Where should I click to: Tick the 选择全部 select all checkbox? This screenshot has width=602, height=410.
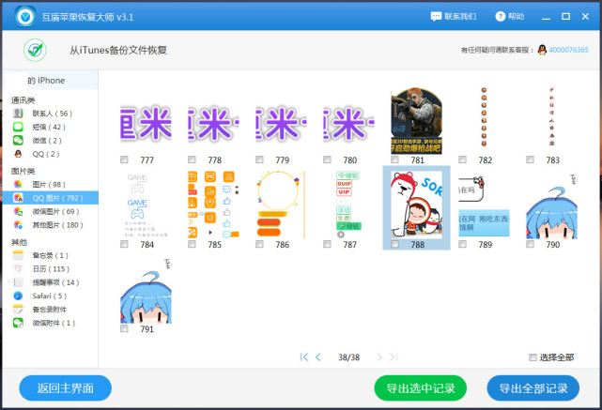533,357
